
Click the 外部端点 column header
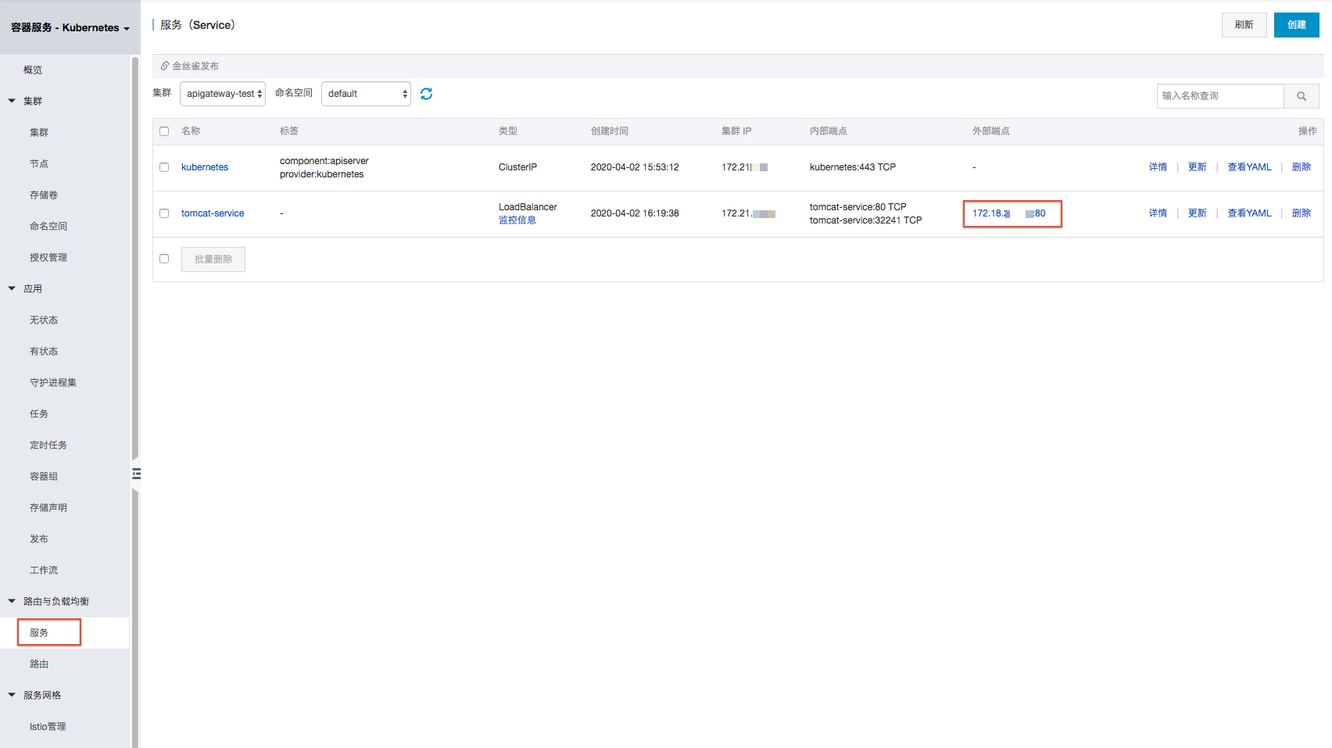pos(991,131)
